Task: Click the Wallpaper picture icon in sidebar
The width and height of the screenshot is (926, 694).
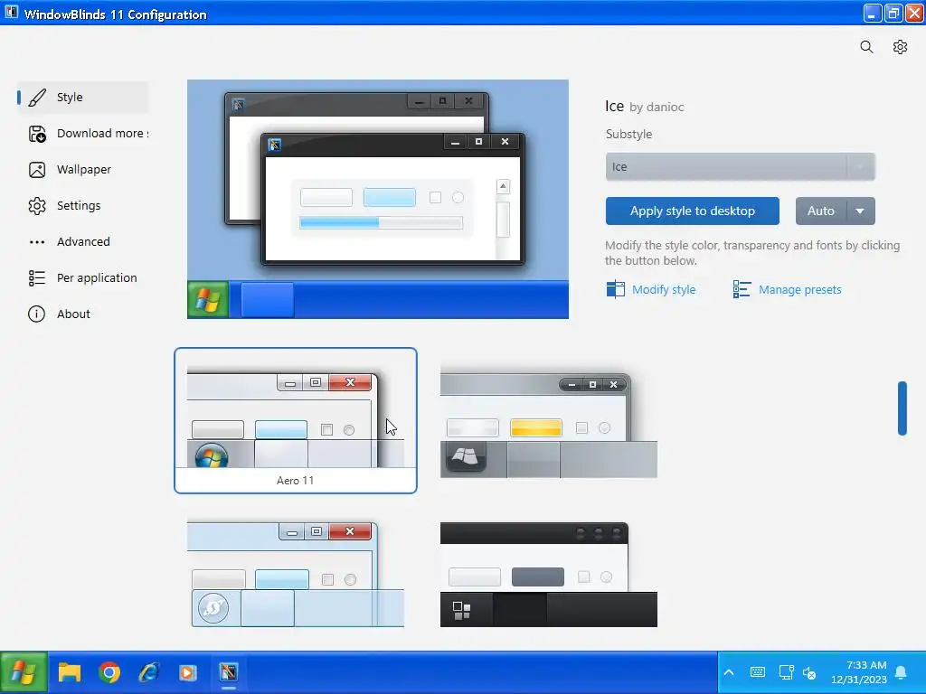Action: tap(36, 170)
